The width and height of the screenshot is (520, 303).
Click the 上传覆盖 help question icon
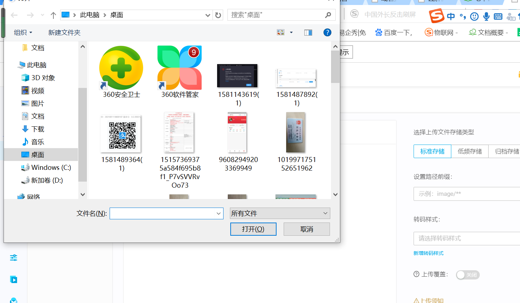click(x=416, y=274)
